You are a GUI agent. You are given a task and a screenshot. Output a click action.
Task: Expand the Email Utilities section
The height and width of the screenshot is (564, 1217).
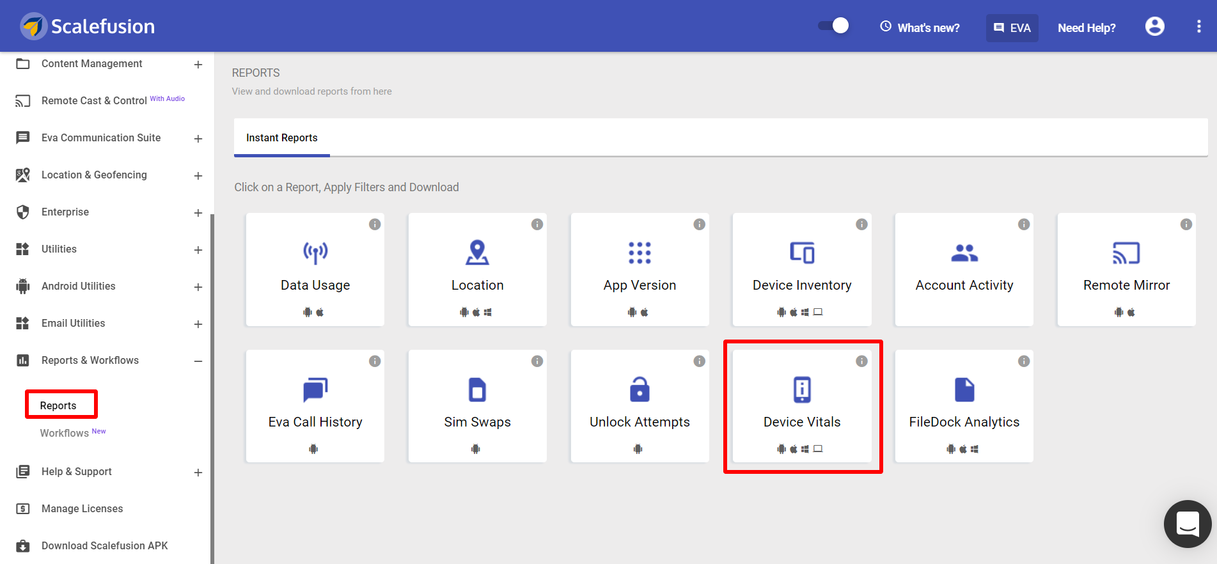click(198, 324)
